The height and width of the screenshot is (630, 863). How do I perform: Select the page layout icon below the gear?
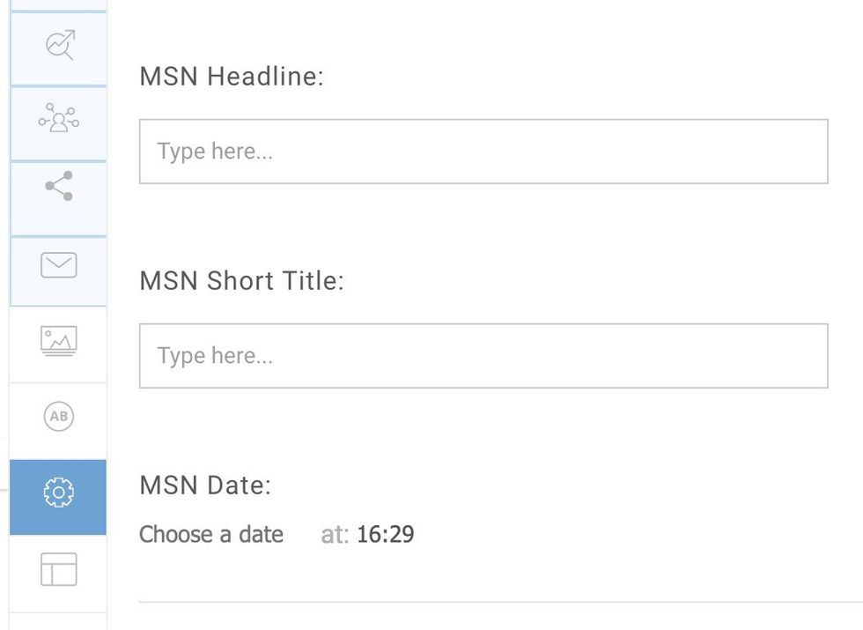coord(58,573)
